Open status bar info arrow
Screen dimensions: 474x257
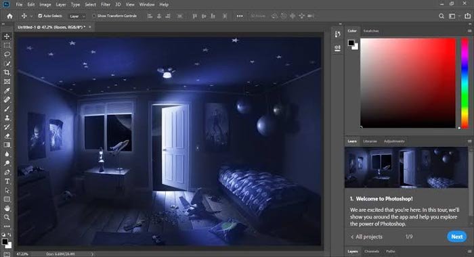[x=92, y=254]
